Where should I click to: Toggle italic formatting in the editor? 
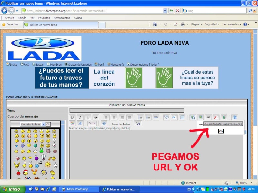[80, 117]
